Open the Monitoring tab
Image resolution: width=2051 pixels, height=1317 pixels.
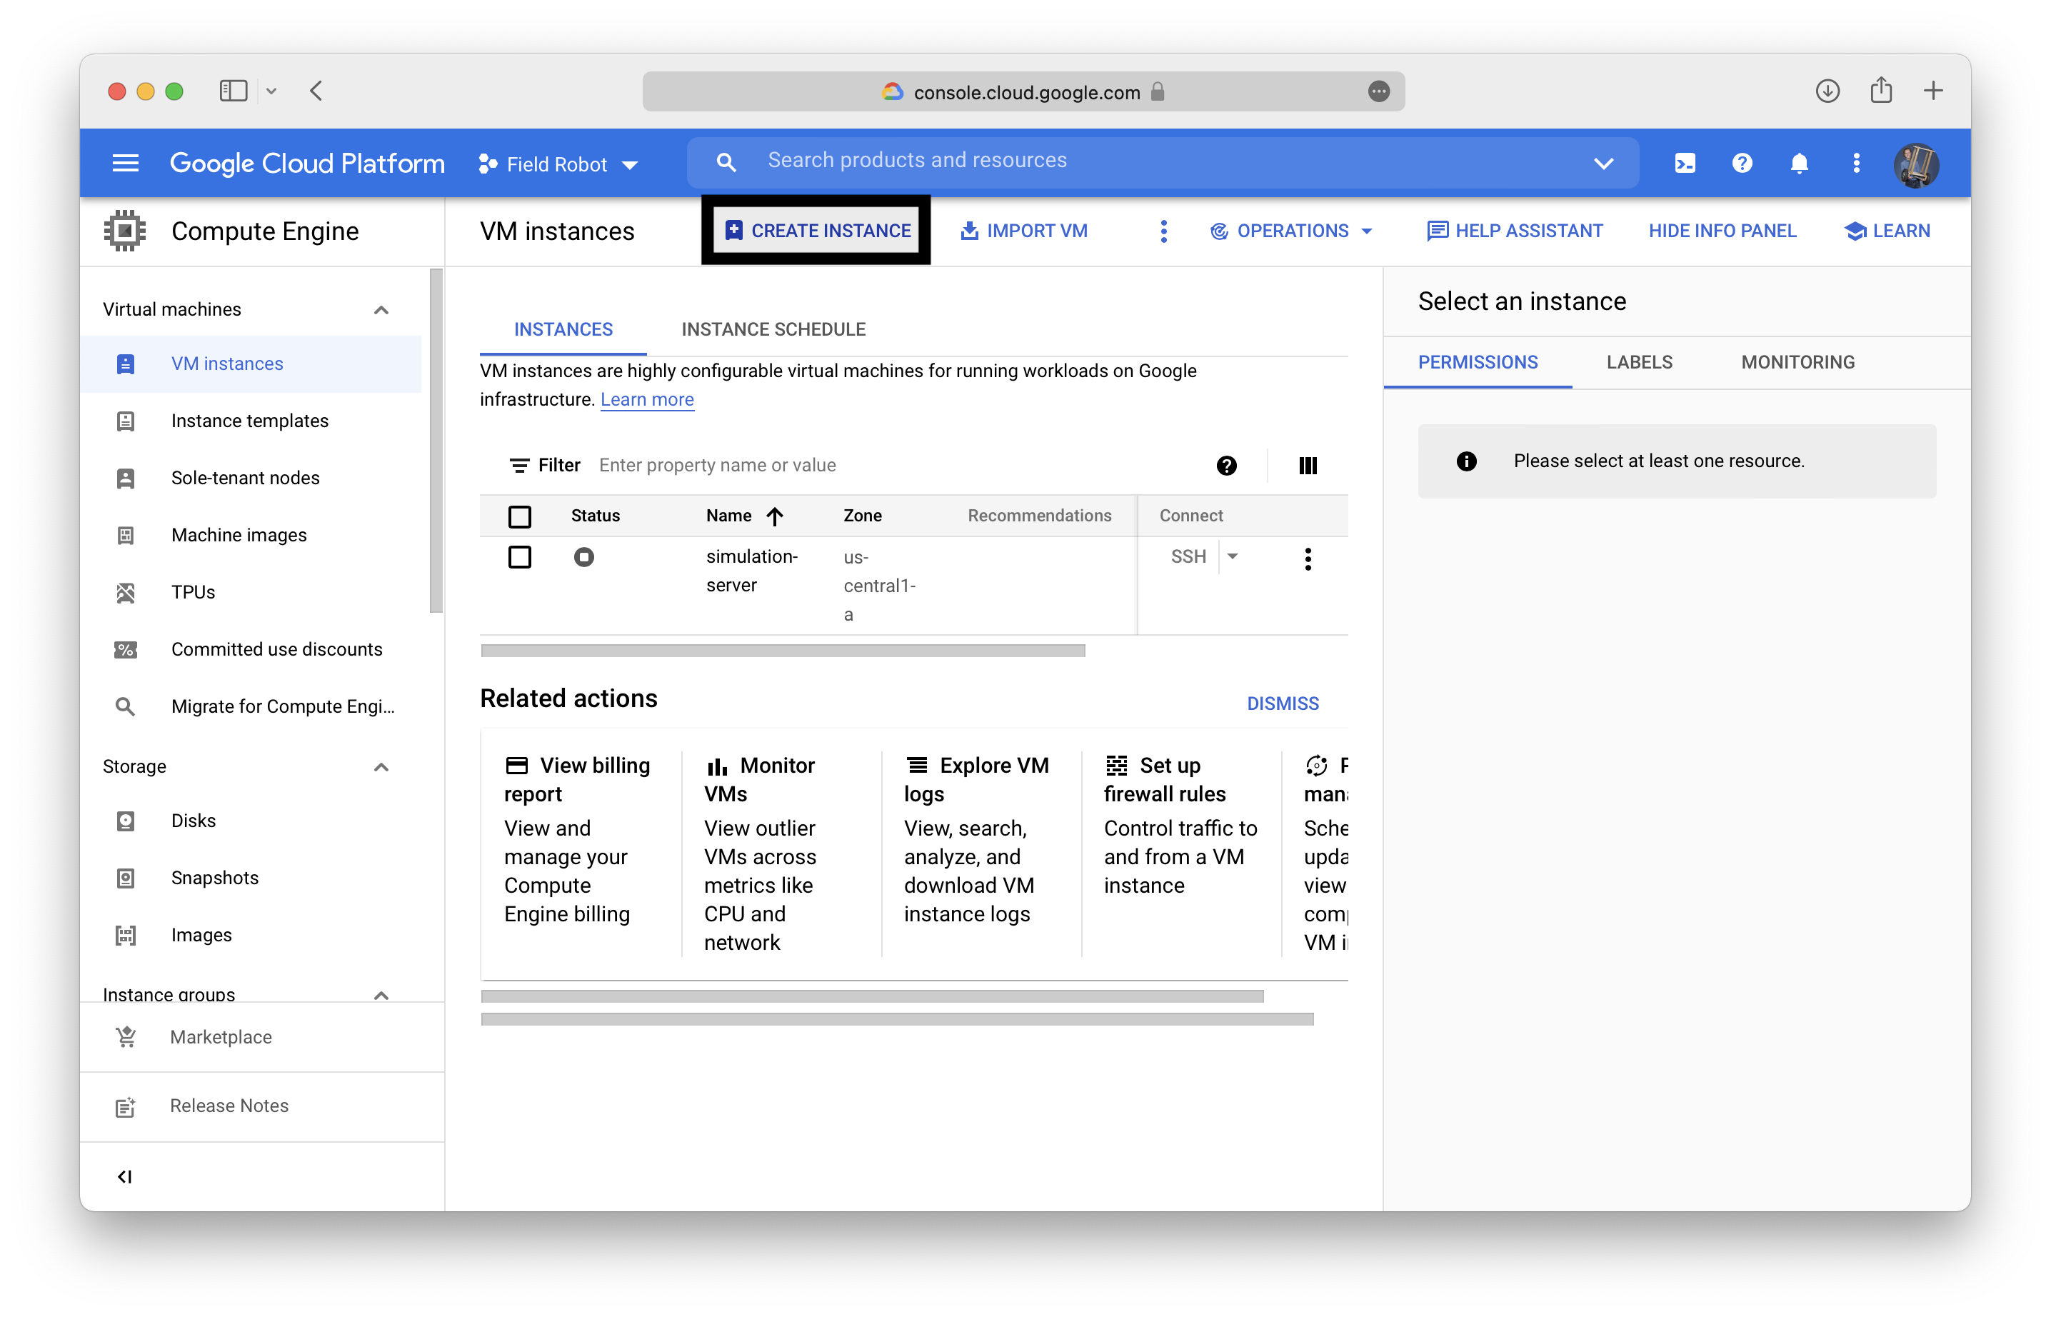(x=1797, y=362)
